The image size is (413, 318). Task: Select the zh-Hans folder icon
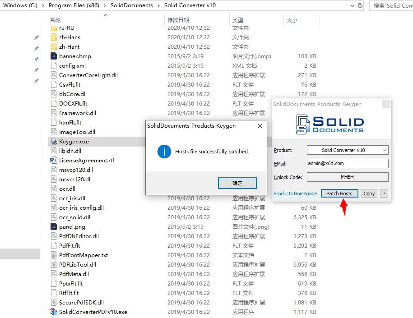[x=54, y=37]
